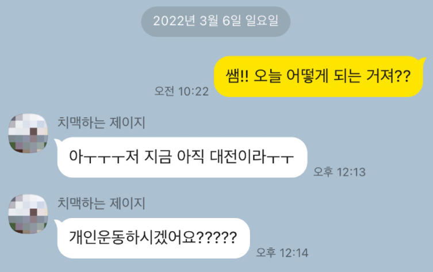Open the profile picture beside the 개인운동 message
Image resolution: width=433 pixels, height=272 pixels.
(28, 214)
